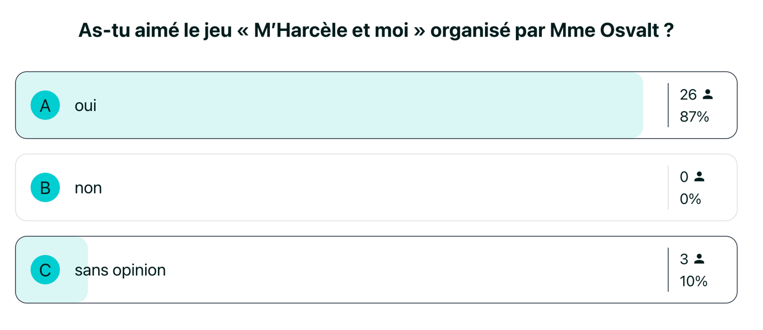Click the vote count number 26
This screenshot has width=763, height=330.
688,95
